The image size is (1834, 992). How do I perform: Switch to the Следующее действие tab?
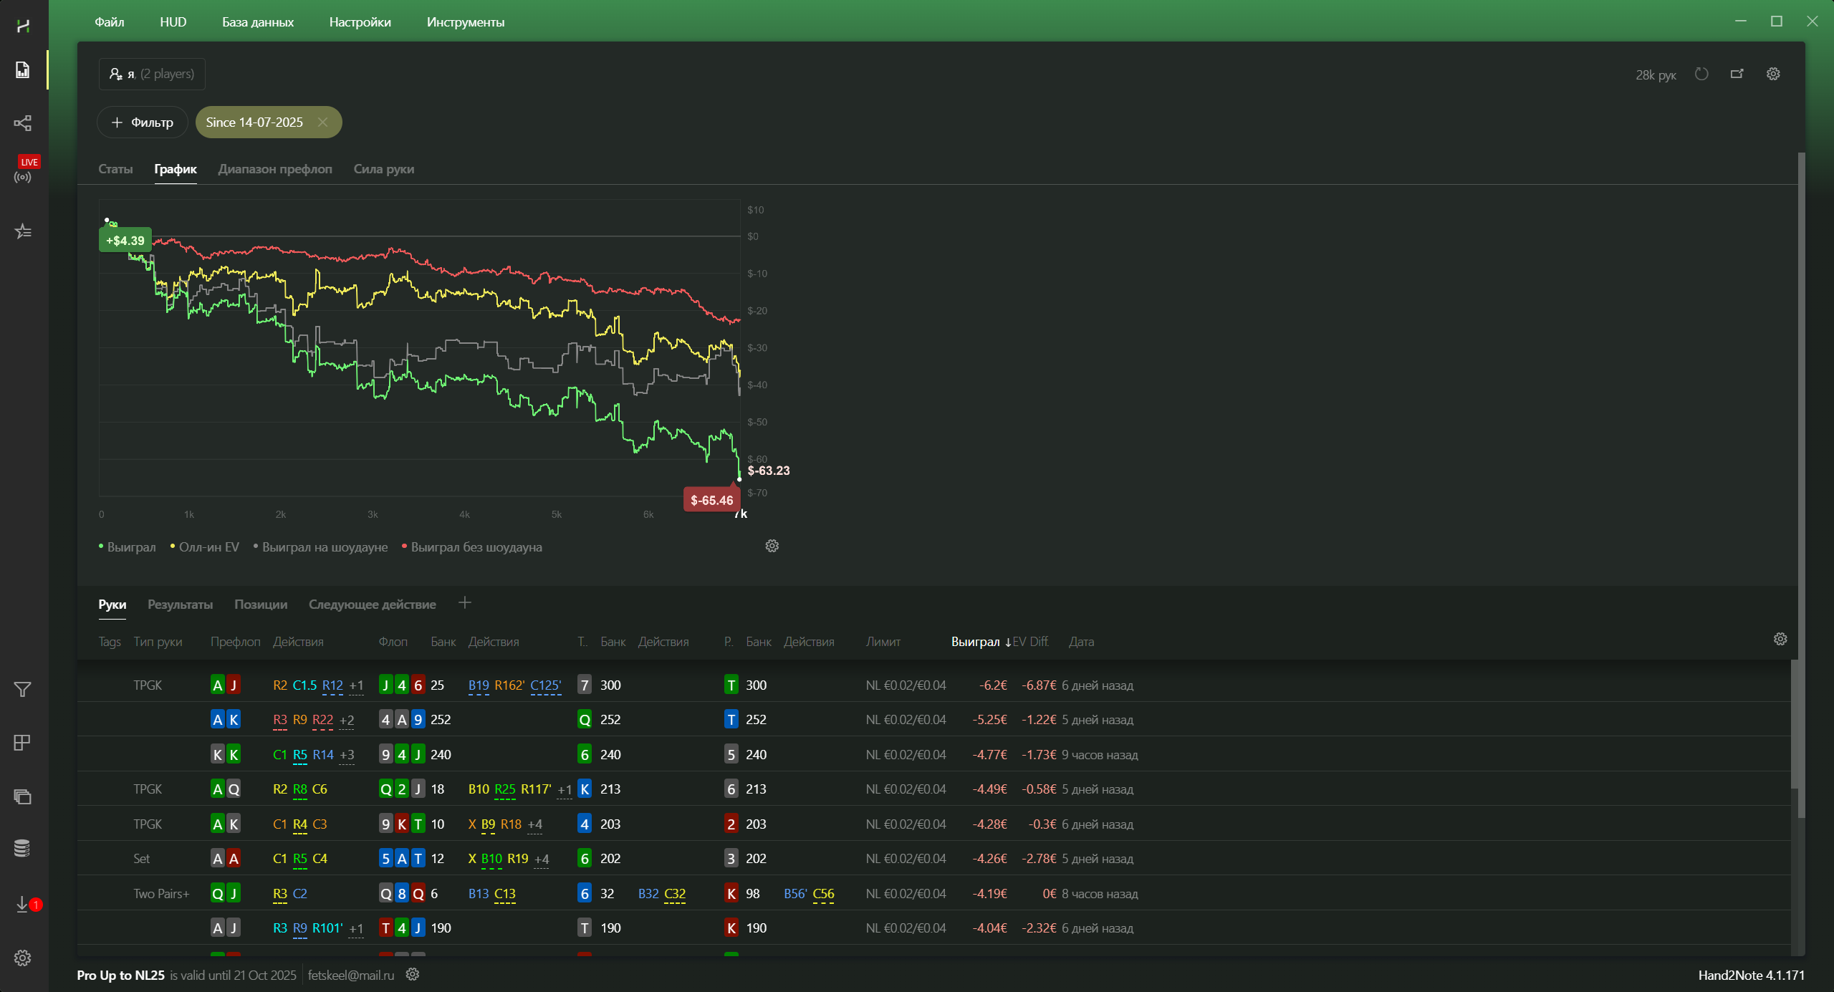(373, 605)
